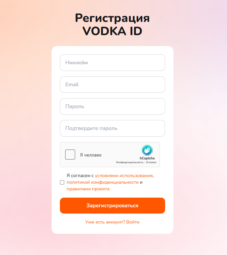Select the Пароль input field

[x=112, y=106]
